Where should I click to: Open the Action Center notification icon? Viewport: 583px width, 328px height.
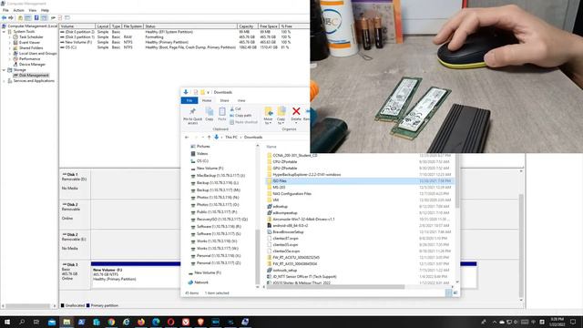pyautogui.click(x=573, y=322)
